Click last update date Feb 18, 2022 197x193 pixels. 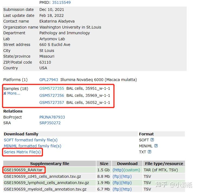(51, 15)
